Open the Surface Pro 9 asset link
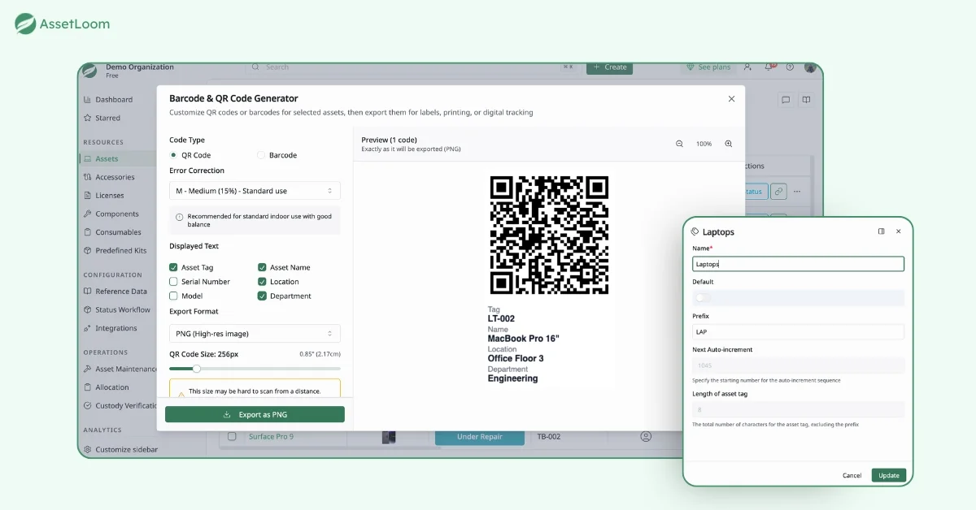 [271, 437]
